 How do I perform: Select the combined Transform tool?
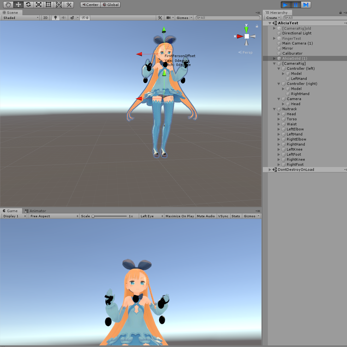59,5
